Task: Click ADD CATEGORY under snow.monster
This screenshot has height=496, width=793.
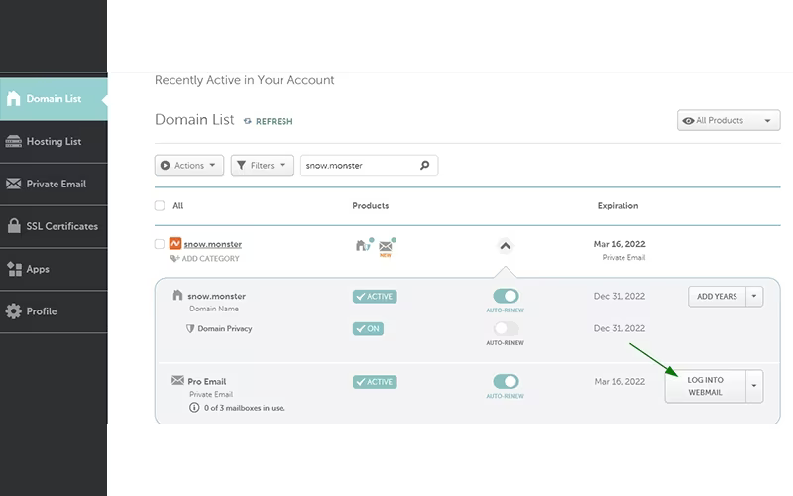Action: [210, 259]
